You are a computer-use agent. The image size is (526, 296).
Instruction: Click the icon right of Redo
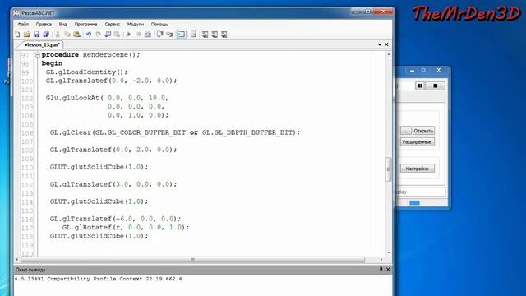coord(108,35)
